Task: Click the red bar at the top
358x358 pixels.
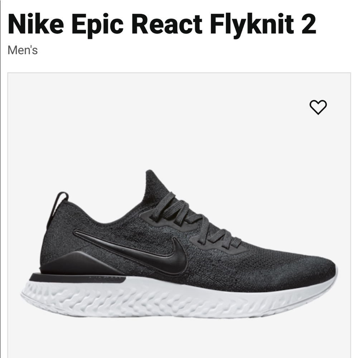Action: click(179, 4)
